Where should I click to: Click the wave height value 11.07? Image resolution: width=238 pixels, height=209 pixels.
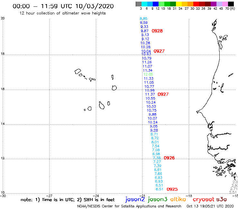coord(147,66)
